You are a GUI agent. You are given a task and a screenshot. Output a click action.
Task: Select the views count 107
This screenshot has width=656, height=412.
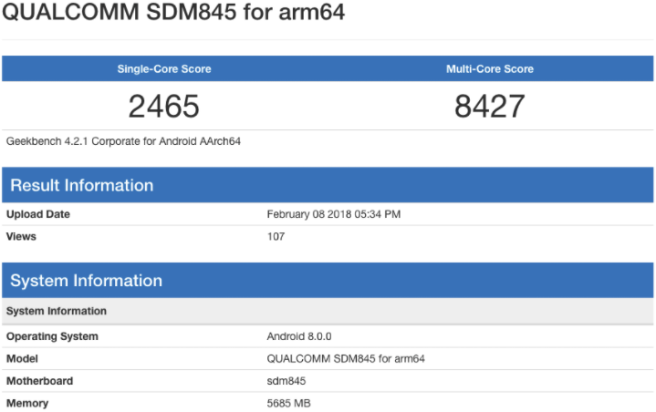point(276,236)
